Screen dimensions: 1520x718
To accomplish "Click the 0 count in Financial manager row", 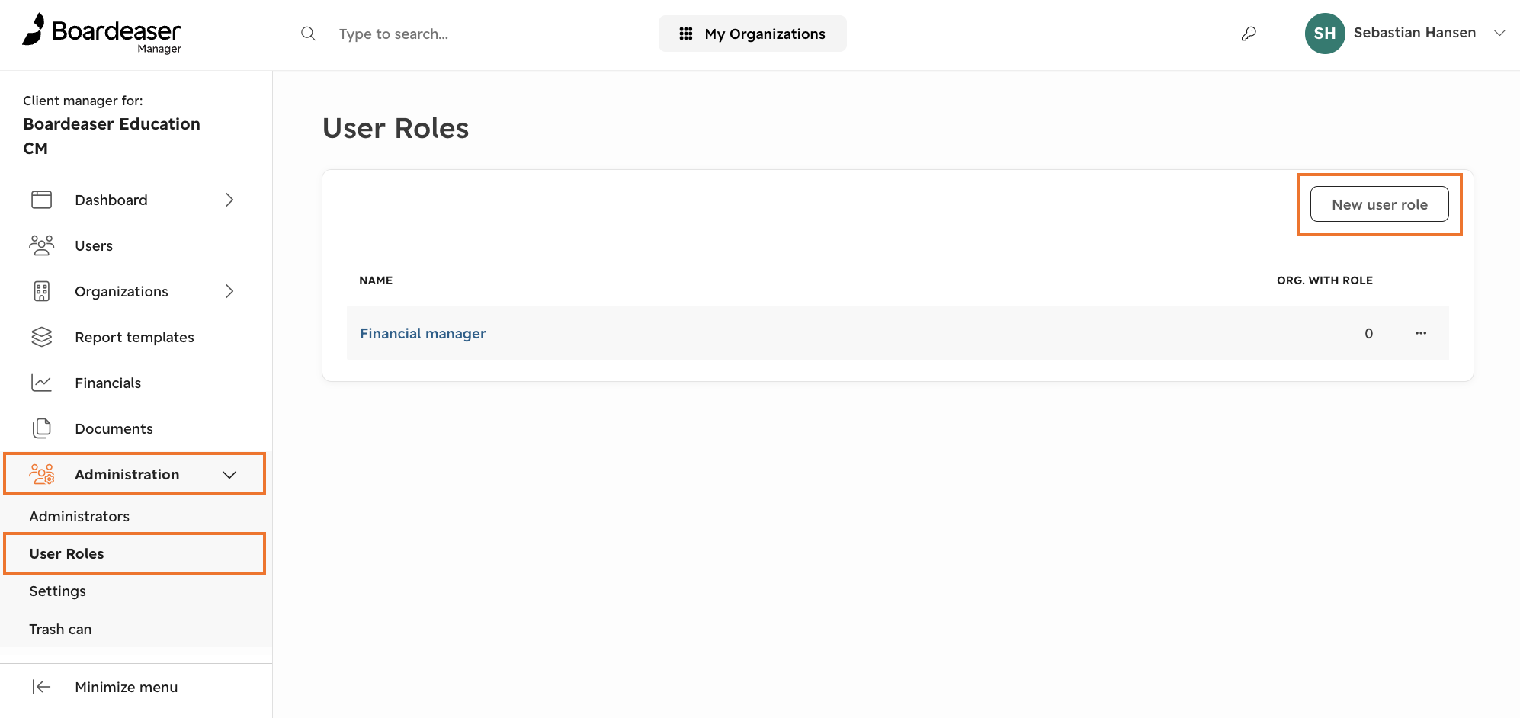I will [x=1368, y=333].
